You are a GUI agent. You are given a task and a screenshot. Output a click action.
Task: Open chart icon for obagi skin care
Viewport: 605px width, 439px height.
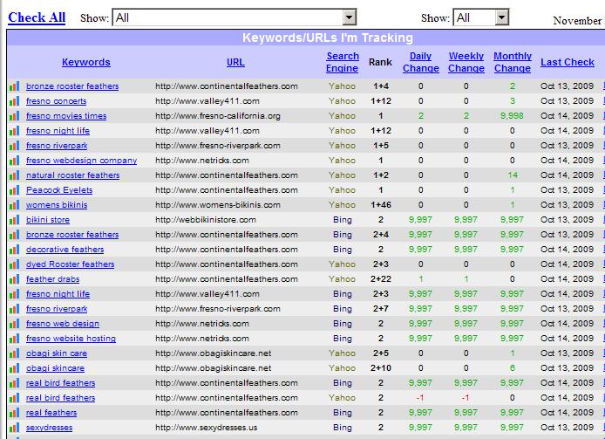click(14, 353)
